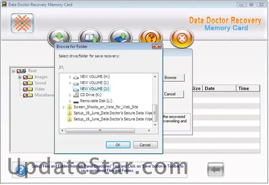The width and height of the screenshot is (269, 185).
Task: Click the NEW VOLUME (H:) drive icon
Action: click(x=76, y=77)
